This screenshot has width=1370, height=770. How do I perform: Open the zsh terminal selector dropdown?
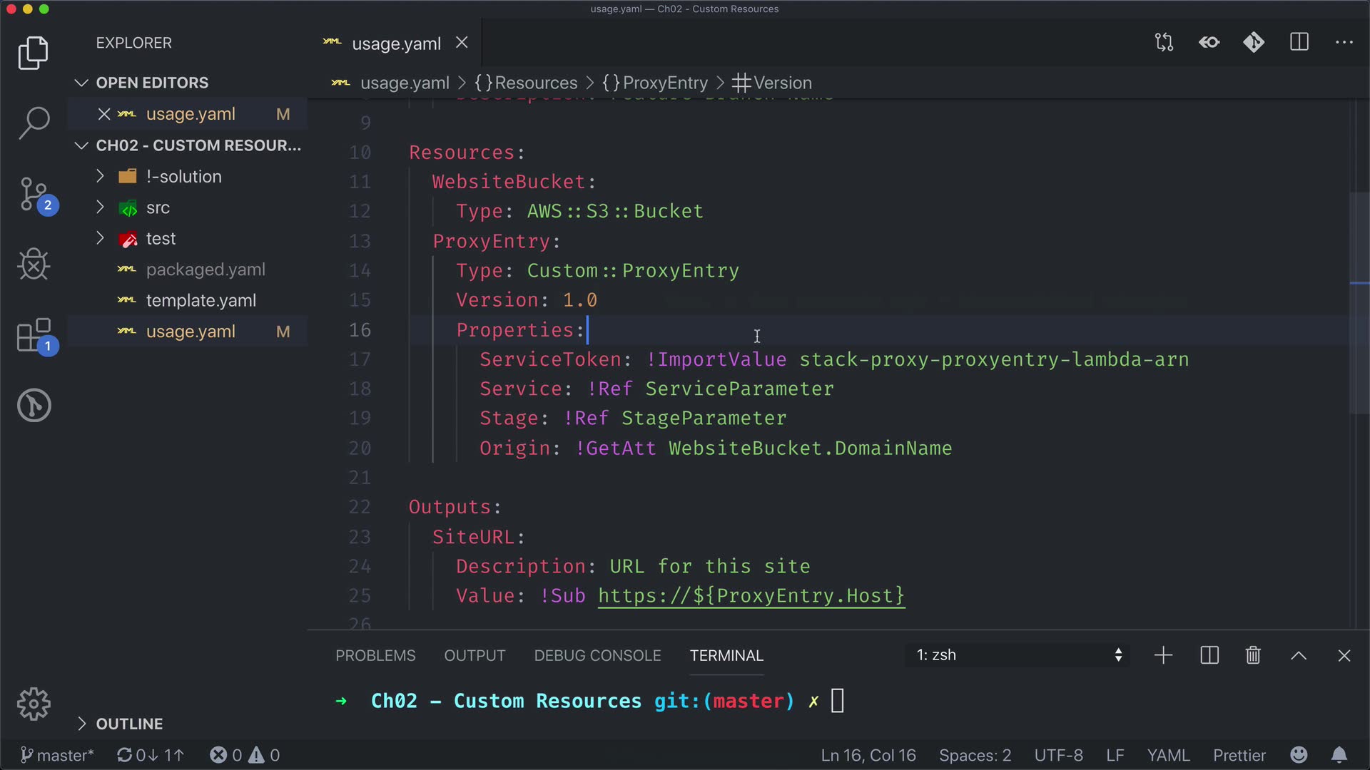(x=1018, y=655)
